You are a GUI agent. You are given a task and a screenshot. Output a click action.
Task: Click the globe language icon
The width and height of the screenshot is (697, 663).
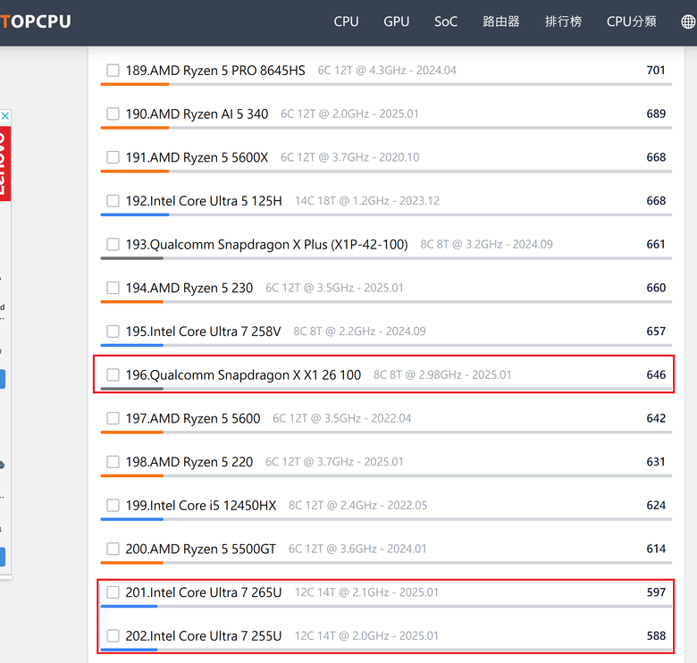click(x=689, y=21)
